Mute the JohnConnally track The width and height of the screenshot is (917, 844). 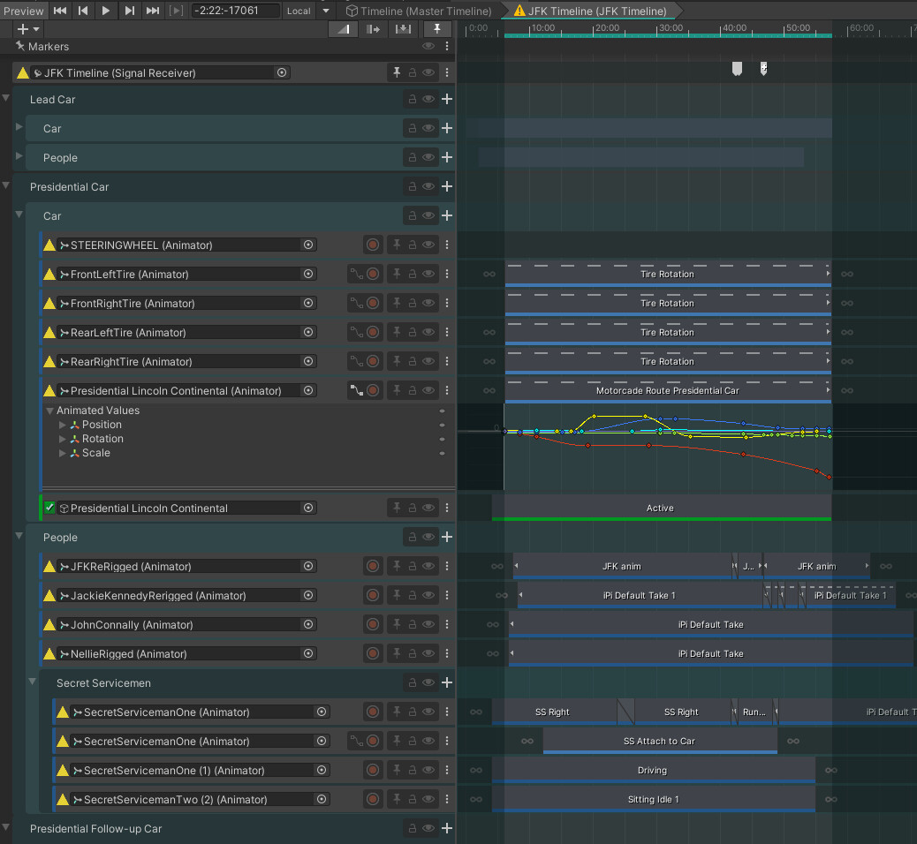[428, 624]
